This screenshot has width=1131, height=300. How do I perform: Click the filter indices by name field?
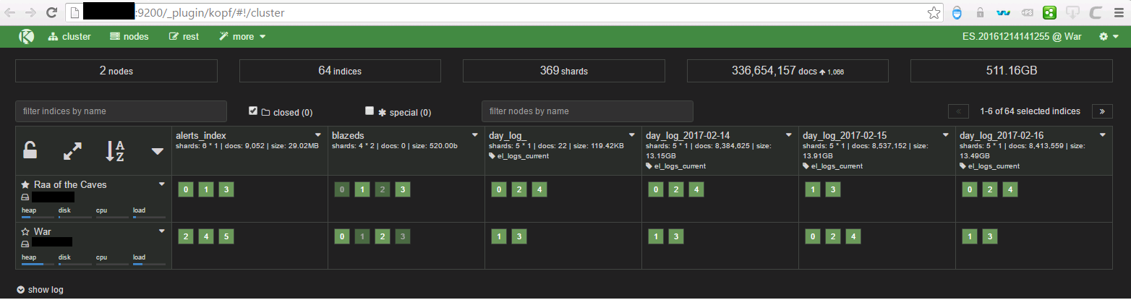point(121,111)
